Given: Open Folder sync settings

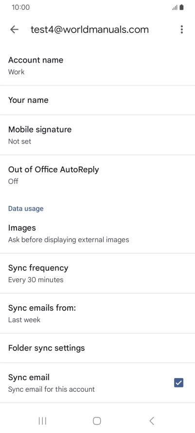Looking at the screenshot, I should click(x=97, y=348).
